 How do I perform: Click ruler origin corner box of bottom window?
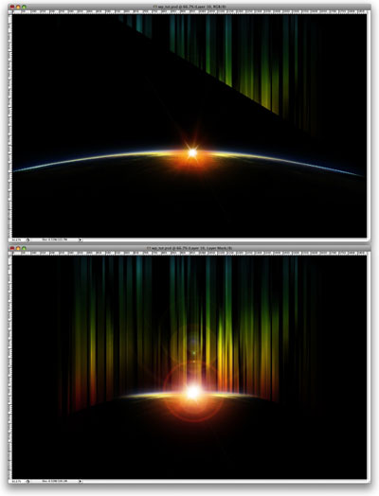(x=10, y=254)
